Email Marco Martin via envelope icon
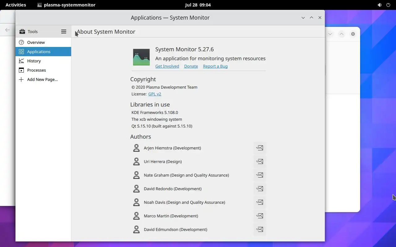 [260, 216]
